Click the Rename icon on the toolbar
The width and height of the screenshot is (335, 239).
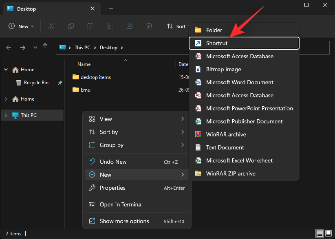pos(110,26)
